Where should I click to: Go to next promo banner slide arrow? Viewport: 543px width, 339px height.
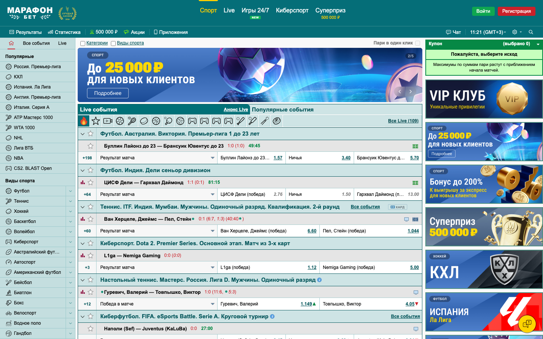click(x=411, y=92)
